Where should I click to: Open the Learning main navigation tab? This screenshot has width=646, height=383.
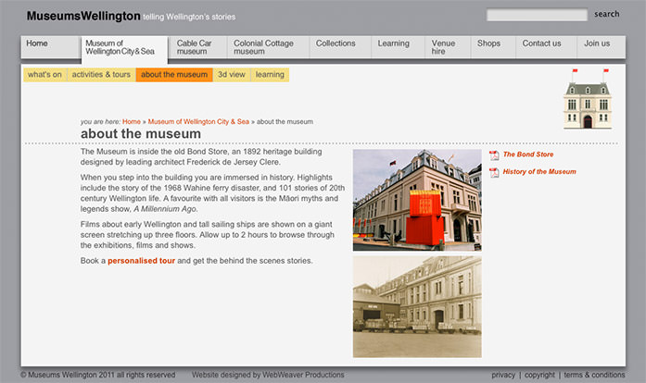(x=398, y=47)
